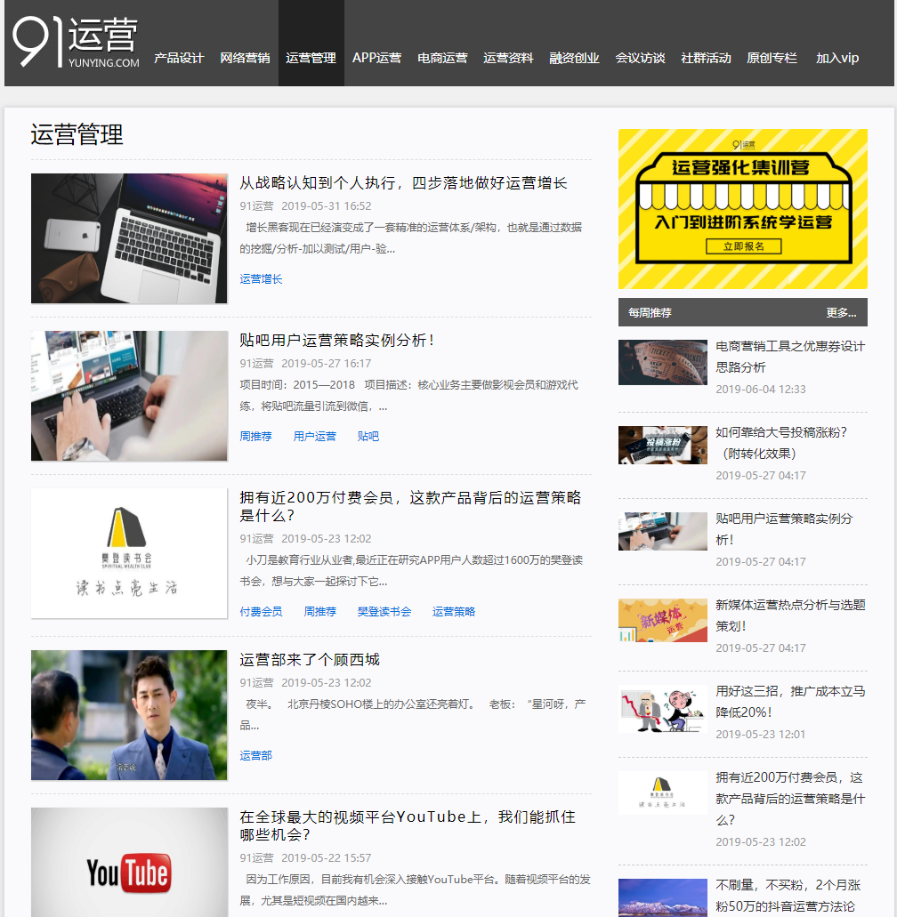The height and width of the screenshot is (917, 897).
Task: Click the 周推荐 tag under 贴吧 article
Action: click(255, 437)
